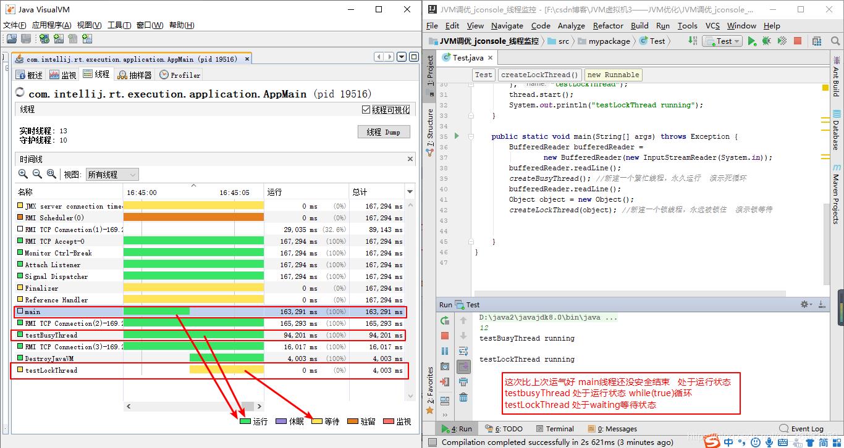Screen dimensions: 844x448
Task: Open the thread table column chooser arrow
Action: pyautogui.click(x=410, y=192)
